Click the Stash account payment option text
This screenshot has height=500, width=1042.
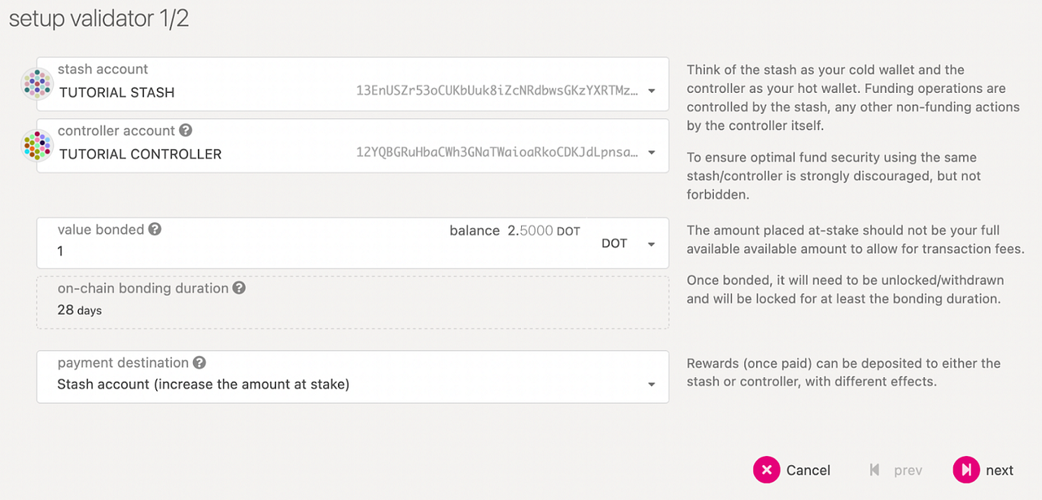click(204, 384)
